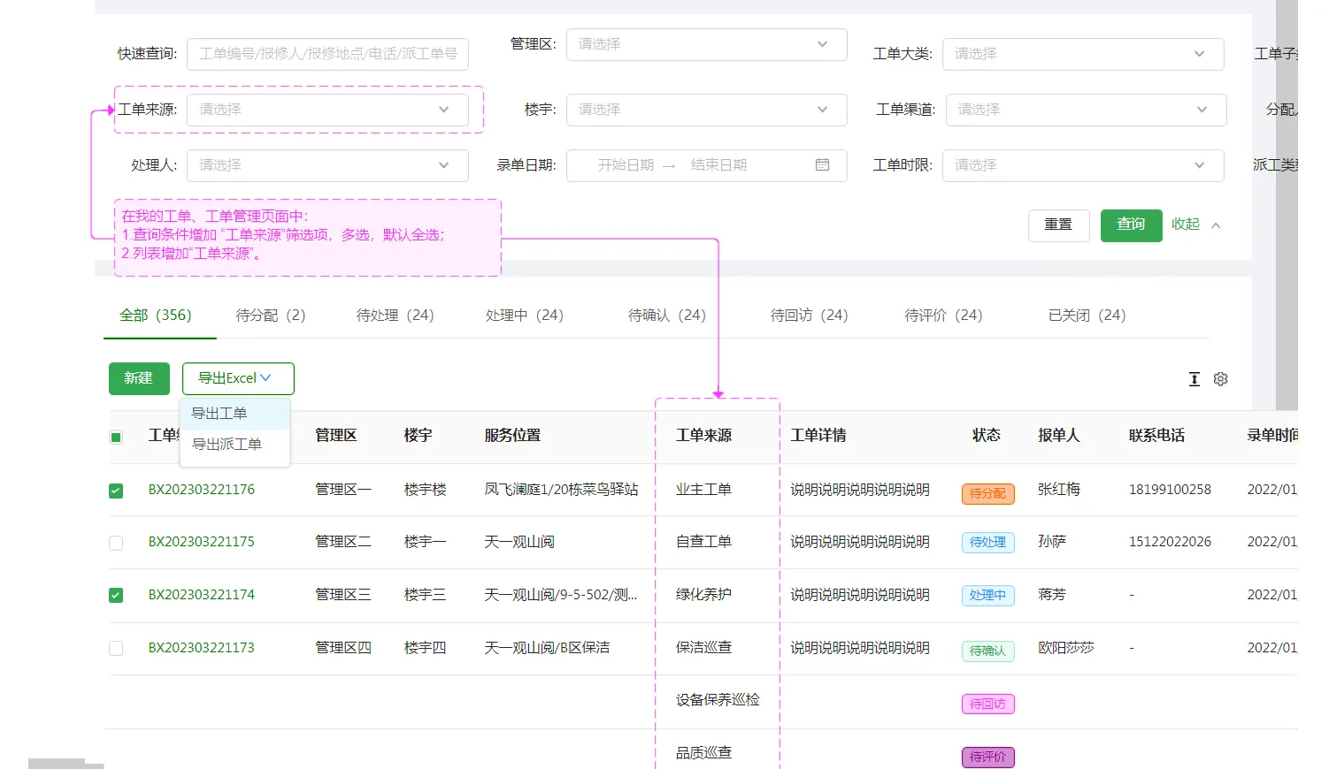This screenshot has width=1329, height=769.
Task: Toggle the 导出Excel dropdown button
Action: click(x=238, y=378)
